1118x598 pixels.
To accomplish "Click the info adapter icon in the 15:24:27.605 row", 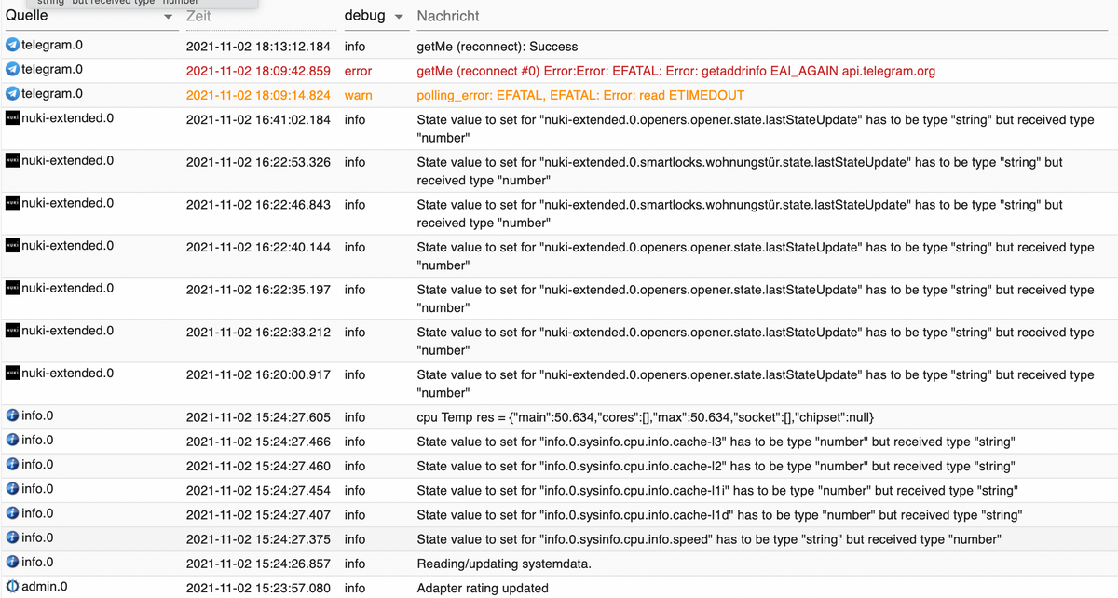I will pos(12,415).
